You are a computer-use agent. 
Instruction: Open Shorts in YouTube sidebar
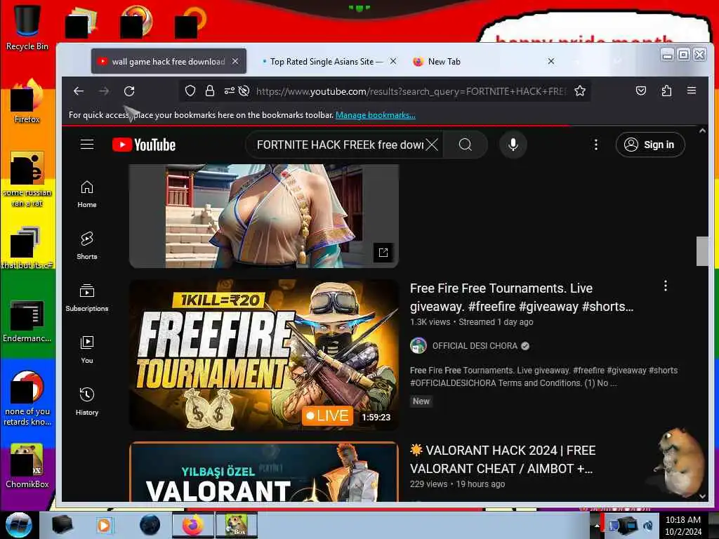(x=87, y=246)
